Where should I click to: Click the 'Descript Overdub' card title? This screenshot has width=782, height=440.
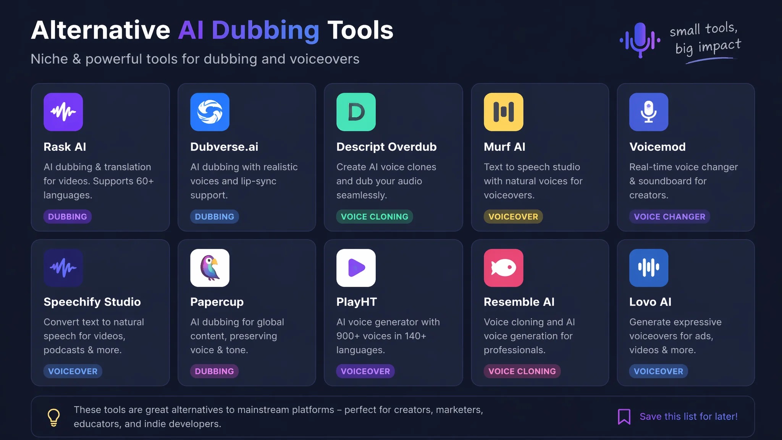[x=386, y=147]
